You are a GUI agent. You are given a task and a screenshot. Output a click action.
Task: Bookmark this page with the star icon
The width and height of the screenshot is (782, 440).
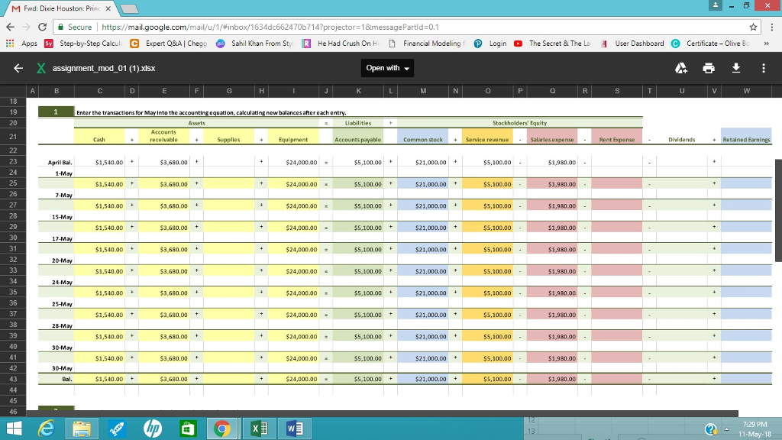753,27
